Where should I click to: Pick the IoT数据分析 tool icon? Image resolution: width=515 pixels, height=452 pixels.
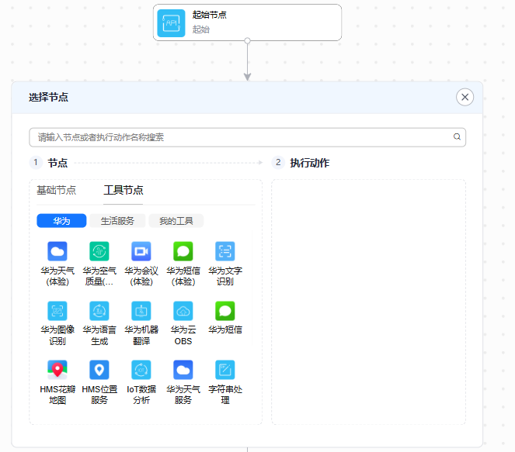point(141,370)
